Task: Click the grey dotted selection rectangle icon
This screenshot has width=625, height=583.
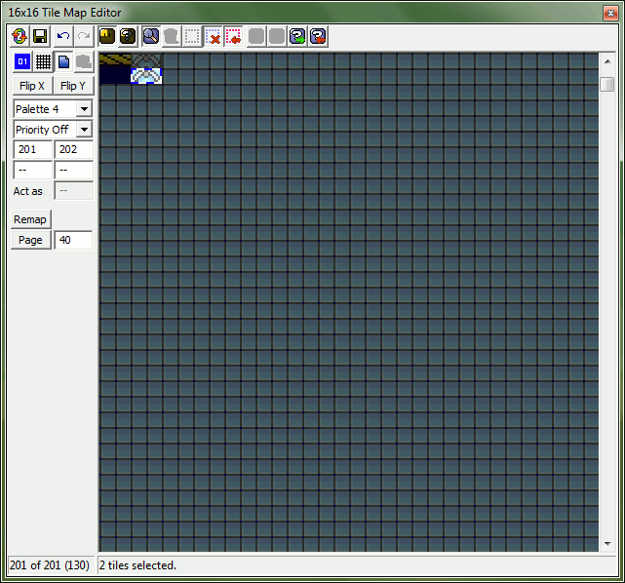Action: click(x=192, y=37)
